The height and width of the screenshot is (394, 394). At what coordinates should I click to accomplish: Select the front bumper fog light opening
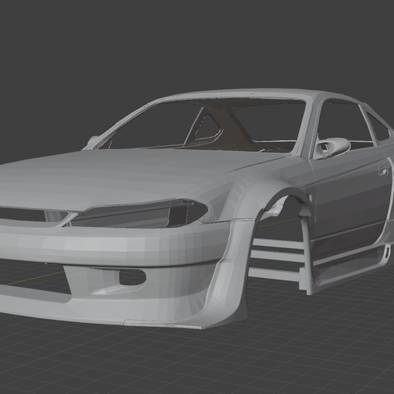click(x=132, y=277)
